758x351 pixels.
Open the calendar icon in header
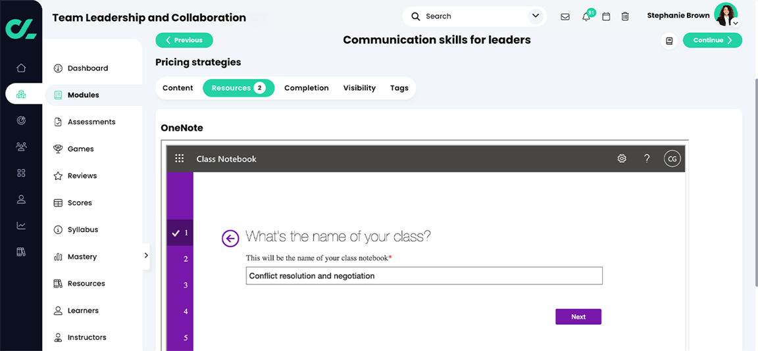pyautogui.click(x=606, y=16)
